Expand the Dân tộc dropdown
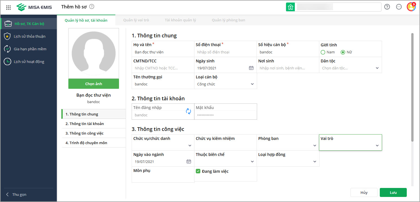 tap(377, 68)
